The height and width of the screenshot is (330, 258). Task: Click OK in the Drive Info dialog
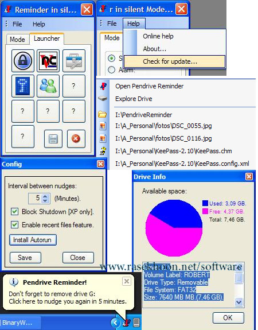tap(228, 317)
